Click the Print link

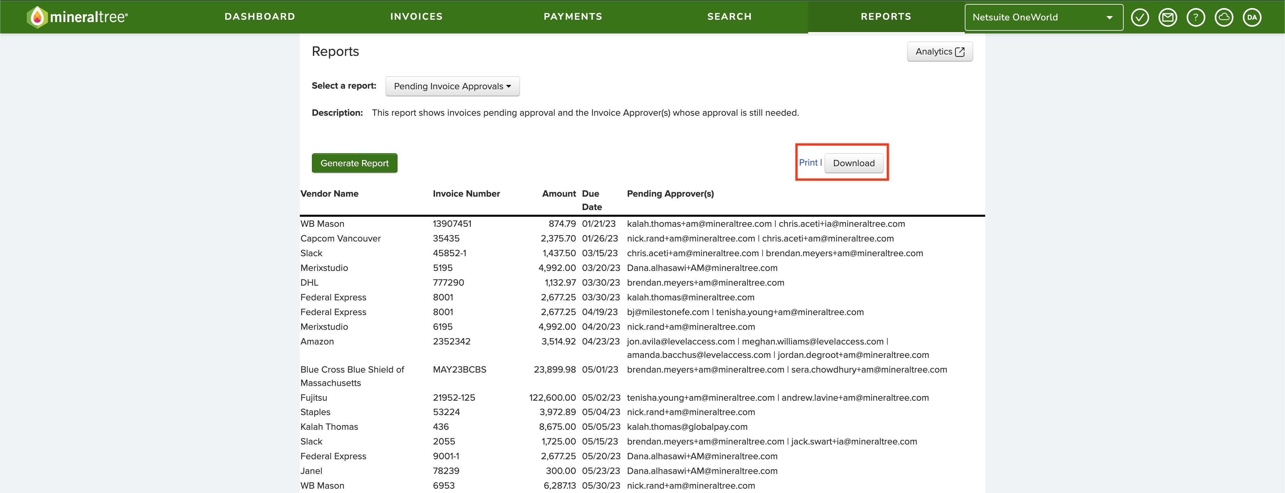coord(808,163)
